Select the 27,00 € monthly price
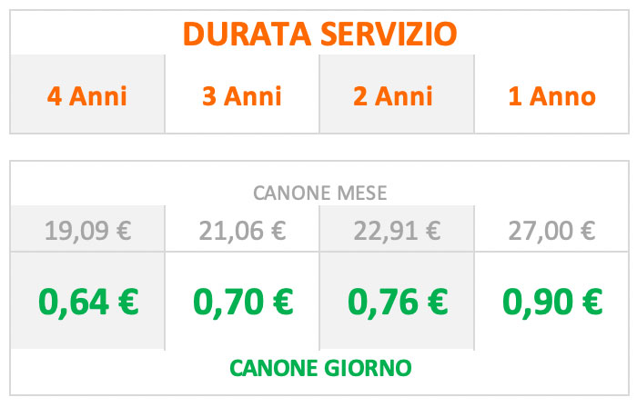This screenshot has height=407, width=637. [x=552, y=231]
